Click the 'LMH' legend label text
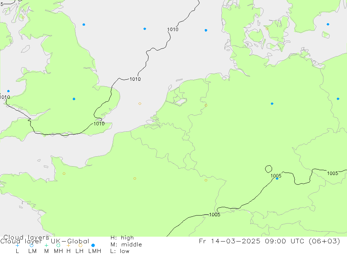The width and height of the screenshot is (347, 254). tap(95, 251)
